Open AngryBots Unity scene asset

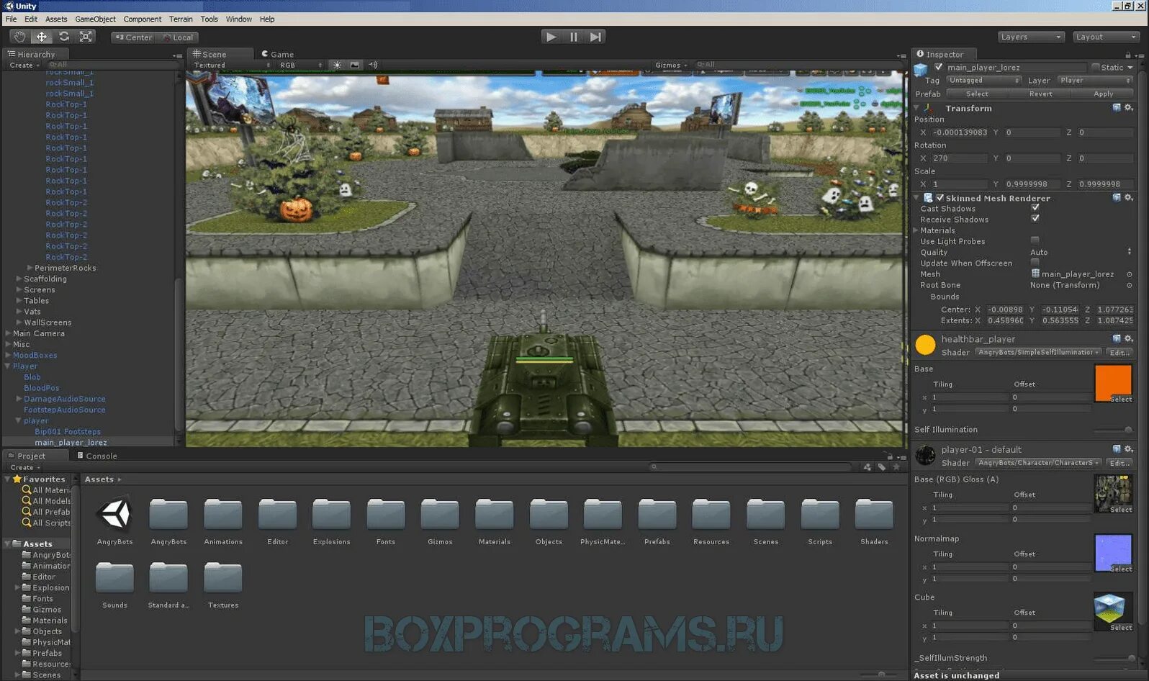(114, 520)
